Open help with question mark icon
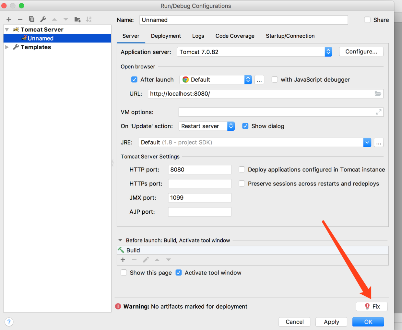The width and height of the screenshot is (402, 330). [x=9, y=322]
